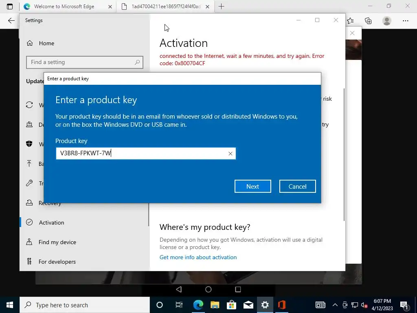Click the Android recents square button

[x=238, y=289]
